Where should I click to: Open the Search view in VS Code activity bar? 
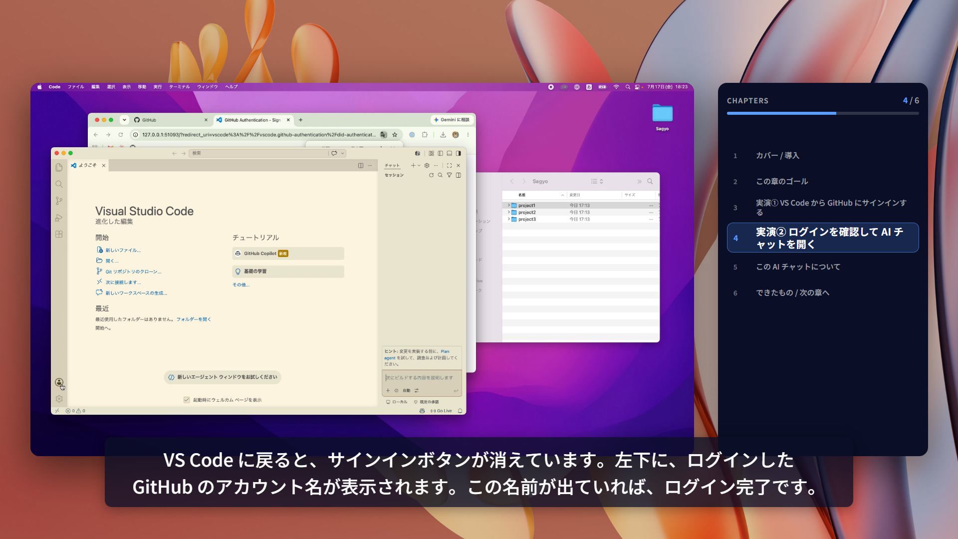click(59, 184)
